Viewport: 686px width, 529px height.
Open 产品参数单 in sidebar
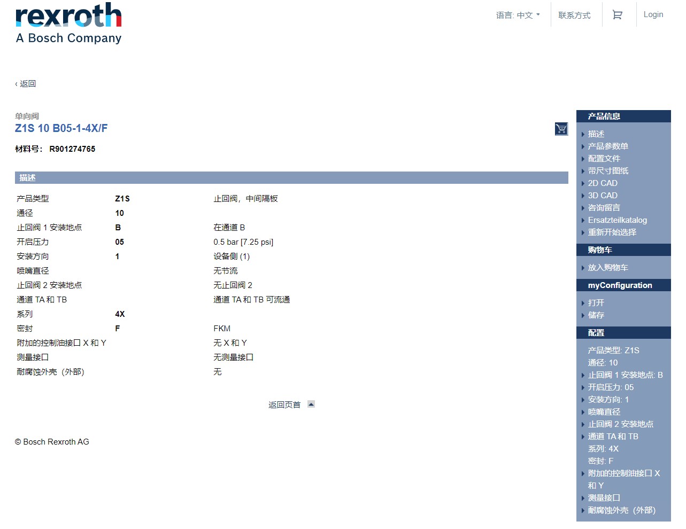[608, 146]
